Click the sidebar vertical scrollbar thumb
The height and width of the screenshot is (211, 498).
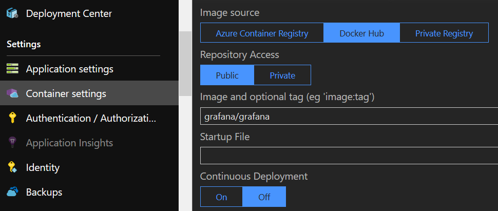(185, 64)
